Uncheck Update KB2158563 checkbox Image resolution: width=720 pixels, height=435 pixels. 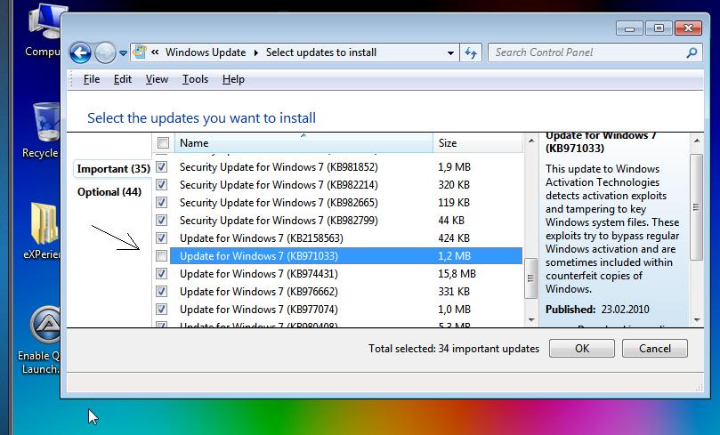coord(162,238)
